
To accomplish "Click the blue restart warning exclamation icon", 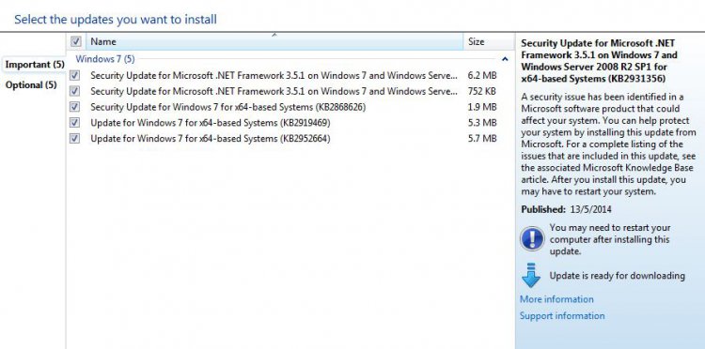I will point(532,238).
